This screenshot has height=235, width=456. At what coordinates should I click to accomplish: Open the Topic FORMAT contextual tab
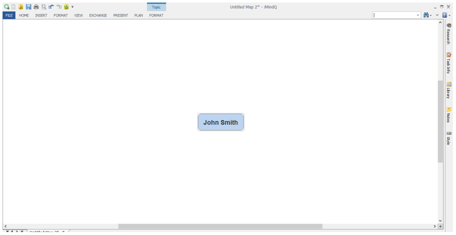156,15
